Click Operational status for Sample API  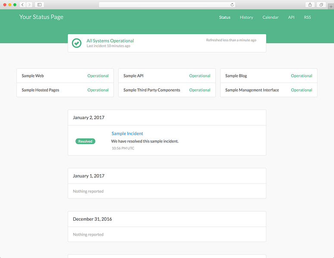tap(200, 76)
